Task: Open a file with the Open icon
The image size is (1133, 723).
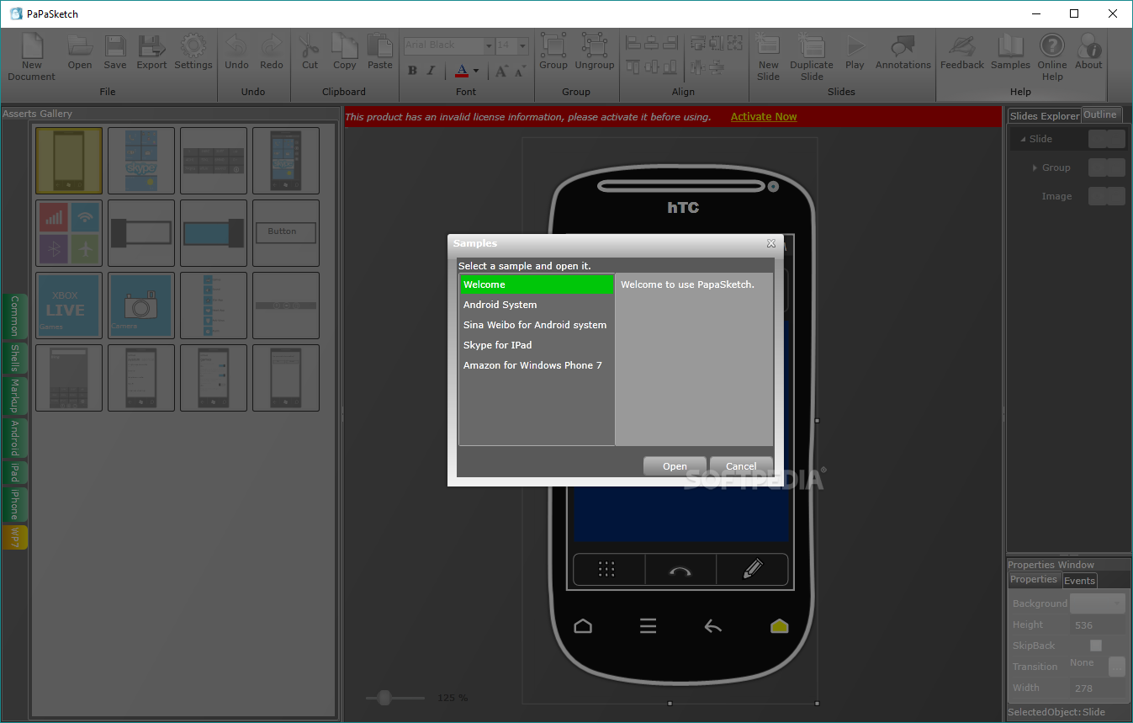Action: [80, 46]
